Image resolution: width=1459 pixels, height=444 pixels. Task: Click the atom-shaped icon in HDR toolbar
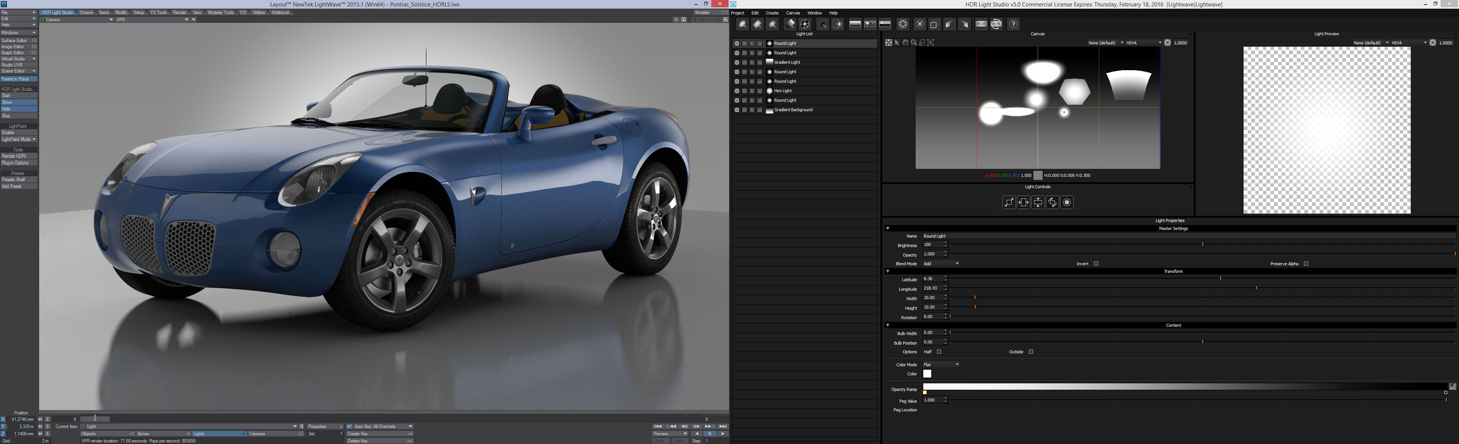click(903, 24)
